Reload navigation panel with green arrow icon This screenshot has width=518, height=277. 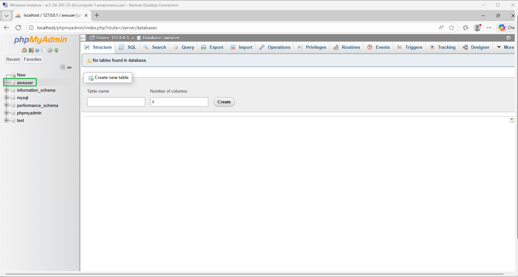[x=56, y=50]
